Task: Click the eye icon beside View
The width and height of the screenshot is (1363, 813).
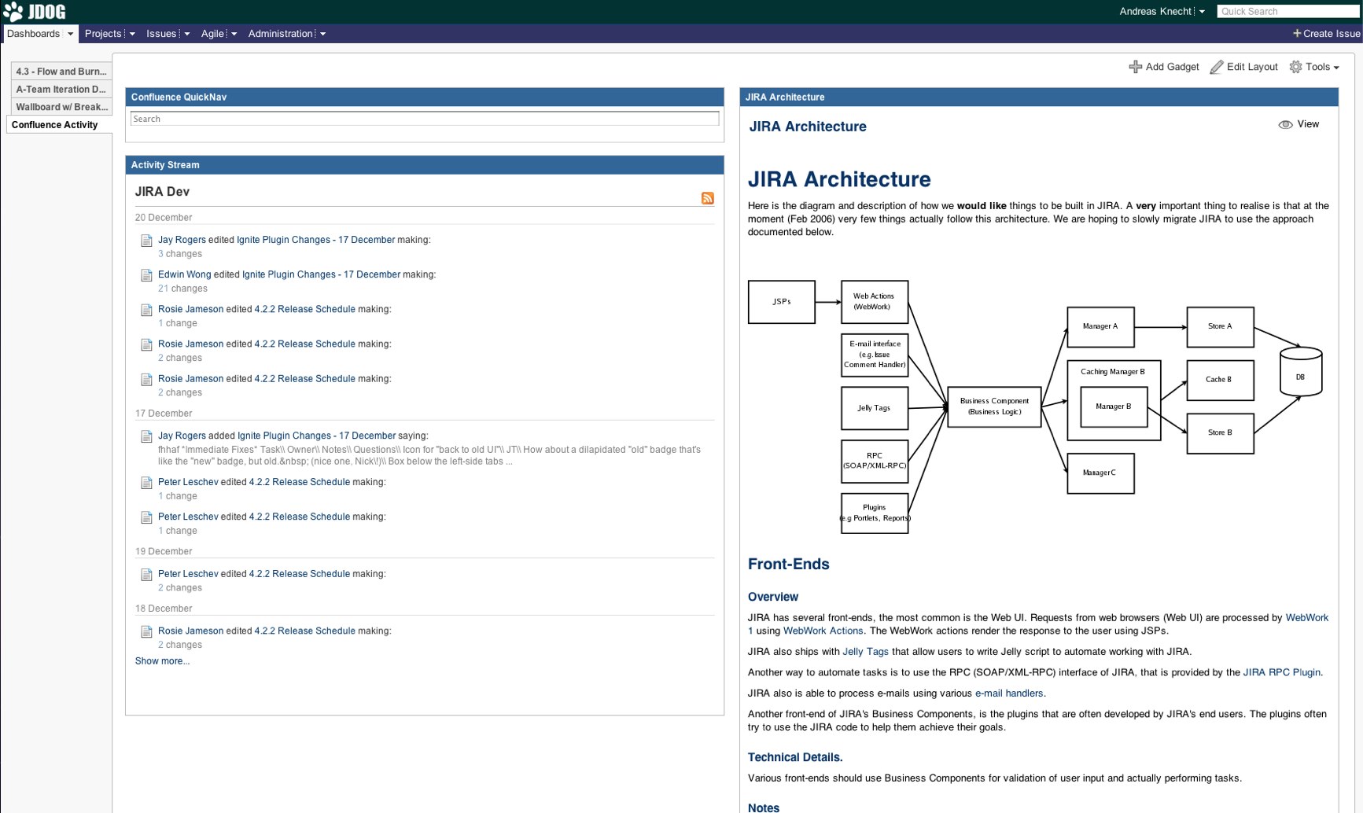Action: point(1285,124)
